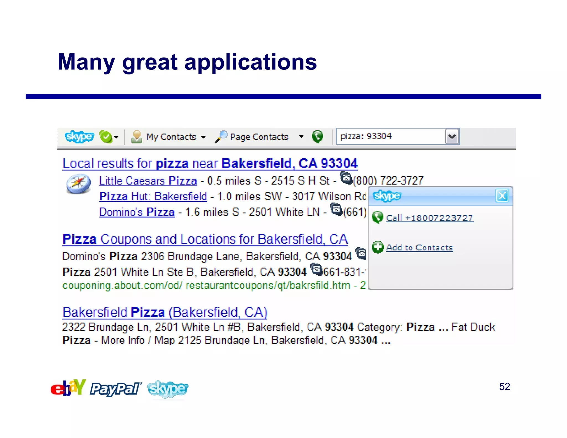Open Pizza Hut: Bakersfield result

tap(153, 196)
